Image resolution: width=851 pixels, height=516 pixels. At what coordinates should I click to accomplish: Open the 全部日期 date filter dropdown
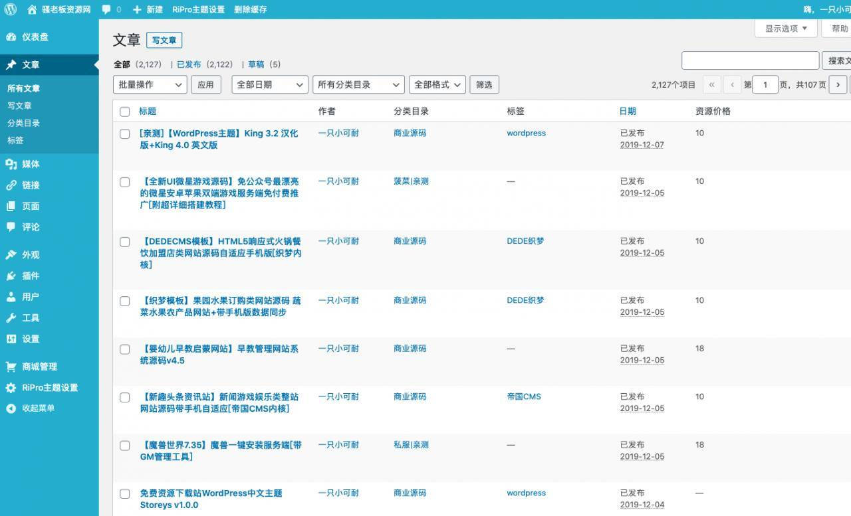tap(270, 85)
